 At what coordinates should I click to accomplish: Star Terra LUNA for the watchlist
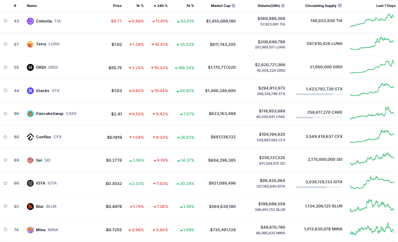click(5, 44)
